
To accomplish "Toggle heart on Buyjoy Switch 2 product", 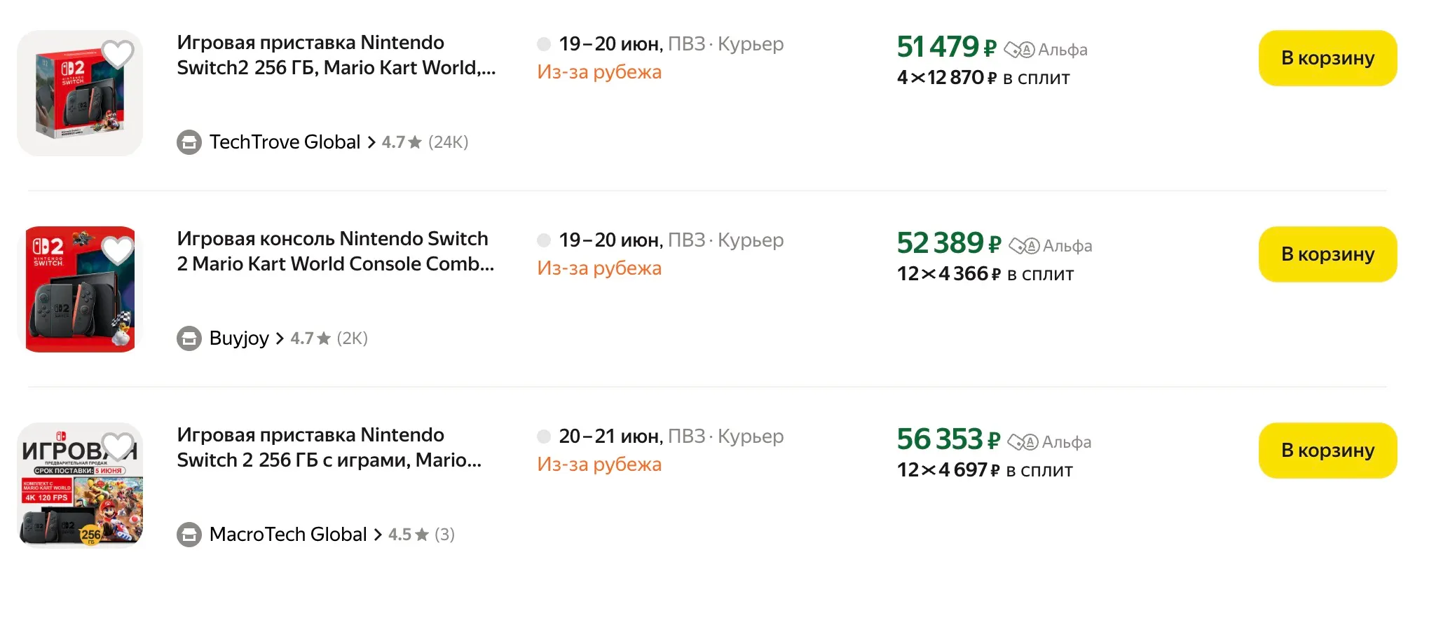I will [x=117, y=249].
